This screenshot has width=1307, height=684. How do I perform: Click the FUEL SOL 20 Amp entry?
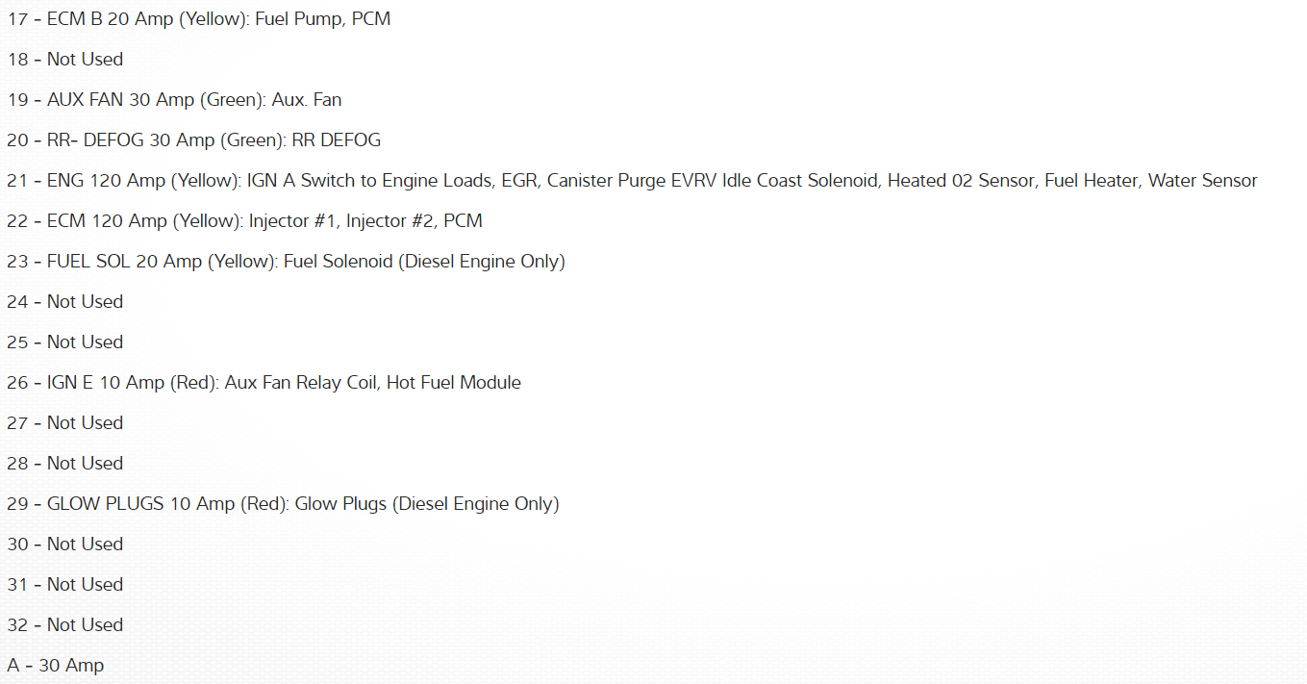pos(286,261)
